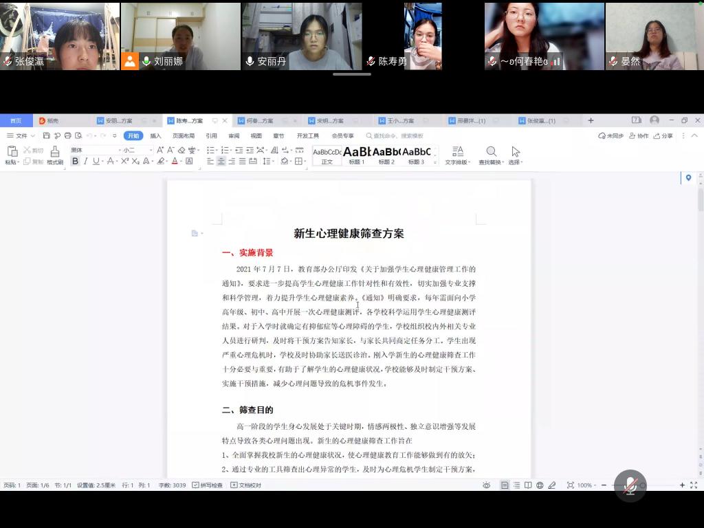Click the 分享 share button

click(663, 136)
